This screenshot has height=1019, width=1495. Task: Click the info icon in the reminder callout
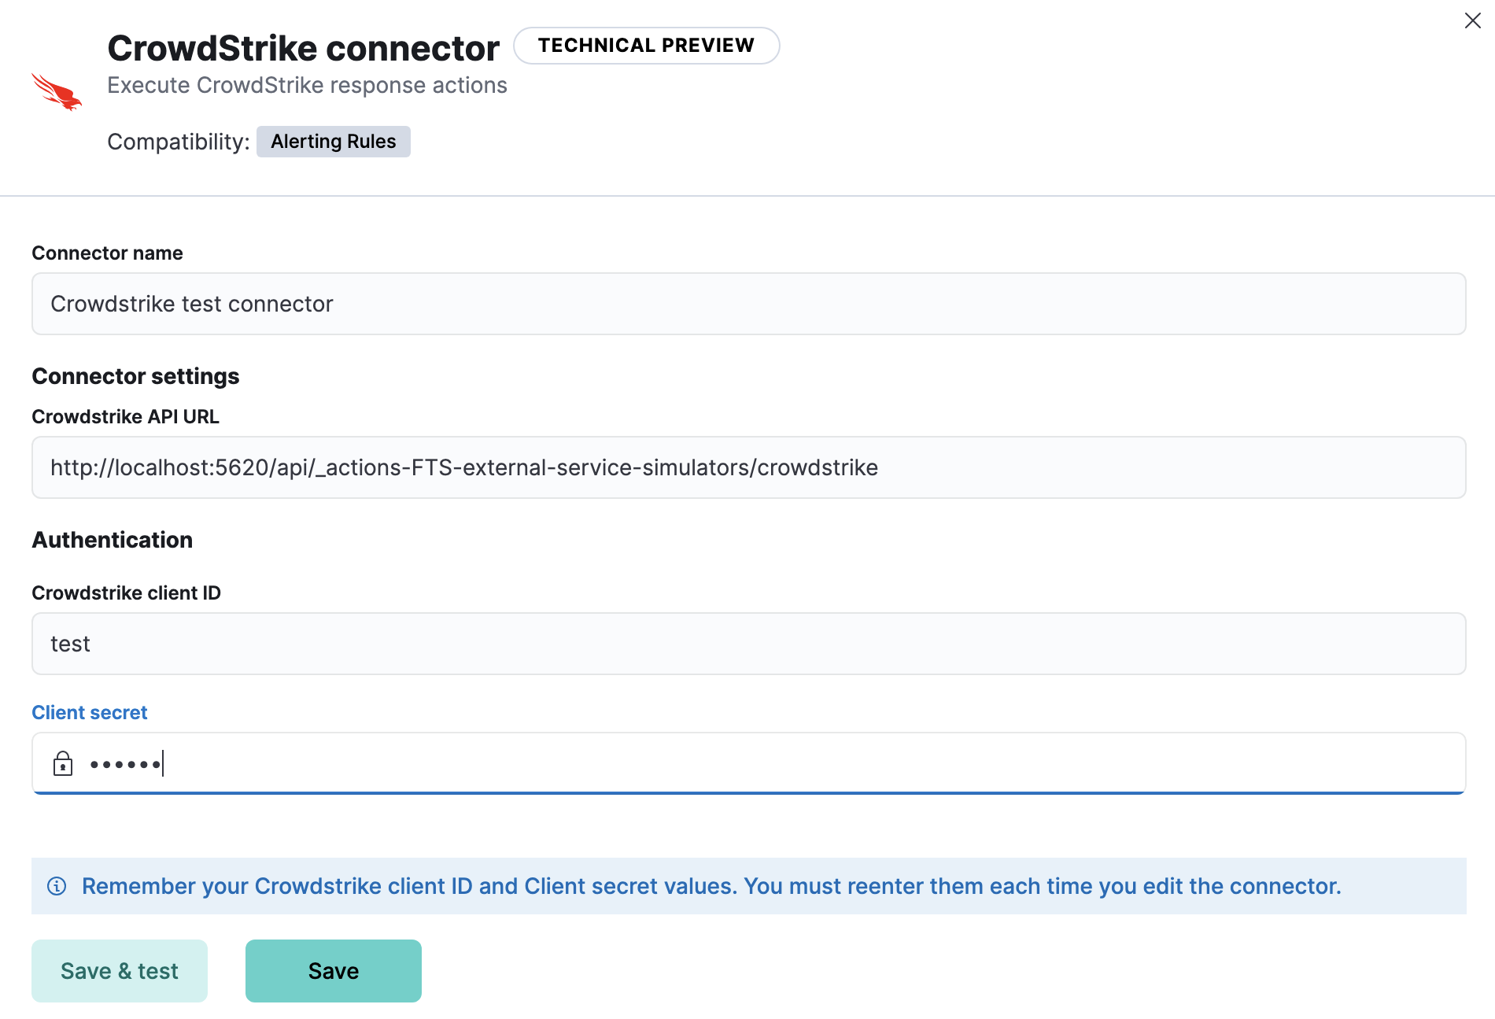coord(57,886)
